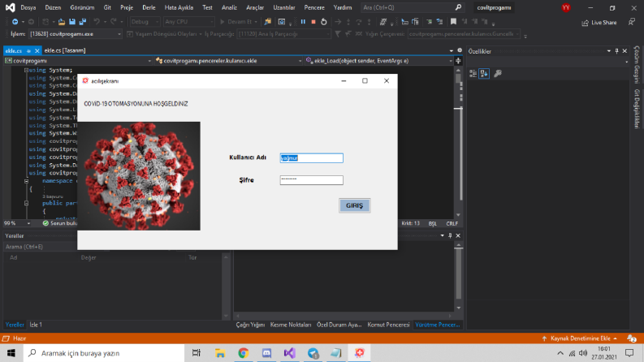Stop debugging with the red square
This screenshot has width=644, height=362.
click(313, 22)
